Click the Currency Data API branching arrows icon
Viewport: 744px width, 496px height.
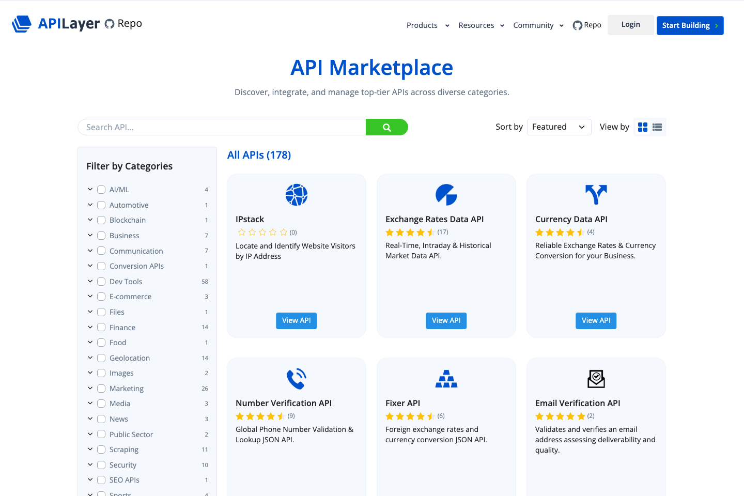[x=596, y=195]
